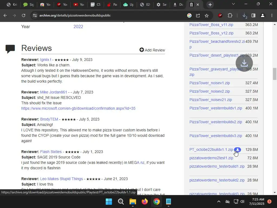Switch to the CS tab
The image size is (277, 208).
pos(95,5)
